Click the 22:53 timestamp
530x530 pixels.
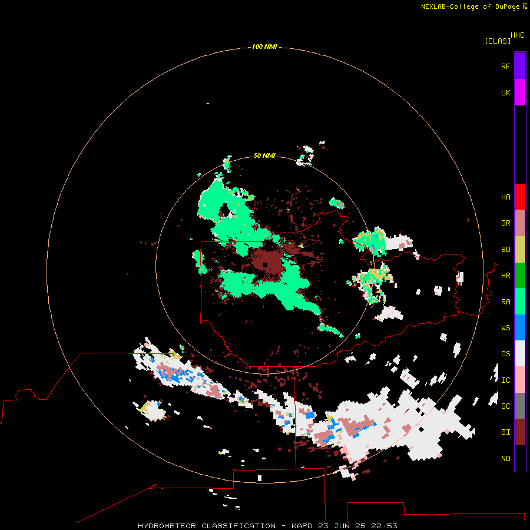coord(385,526)
